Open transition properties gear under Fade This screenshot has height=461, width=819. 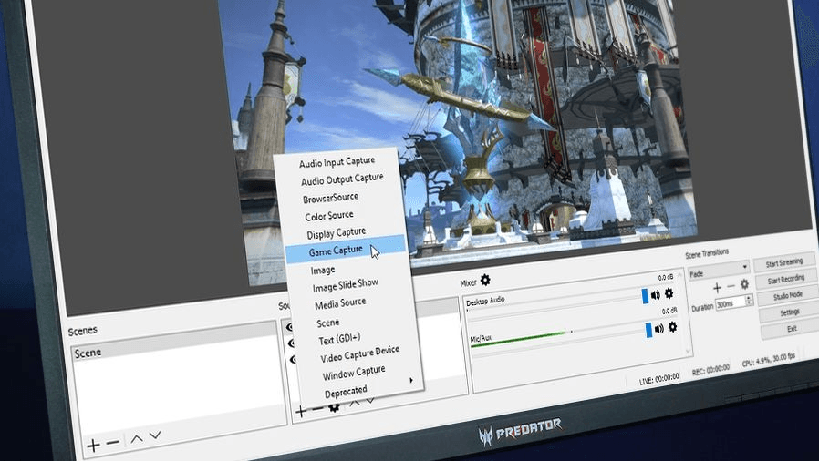[x=744, y=283]
